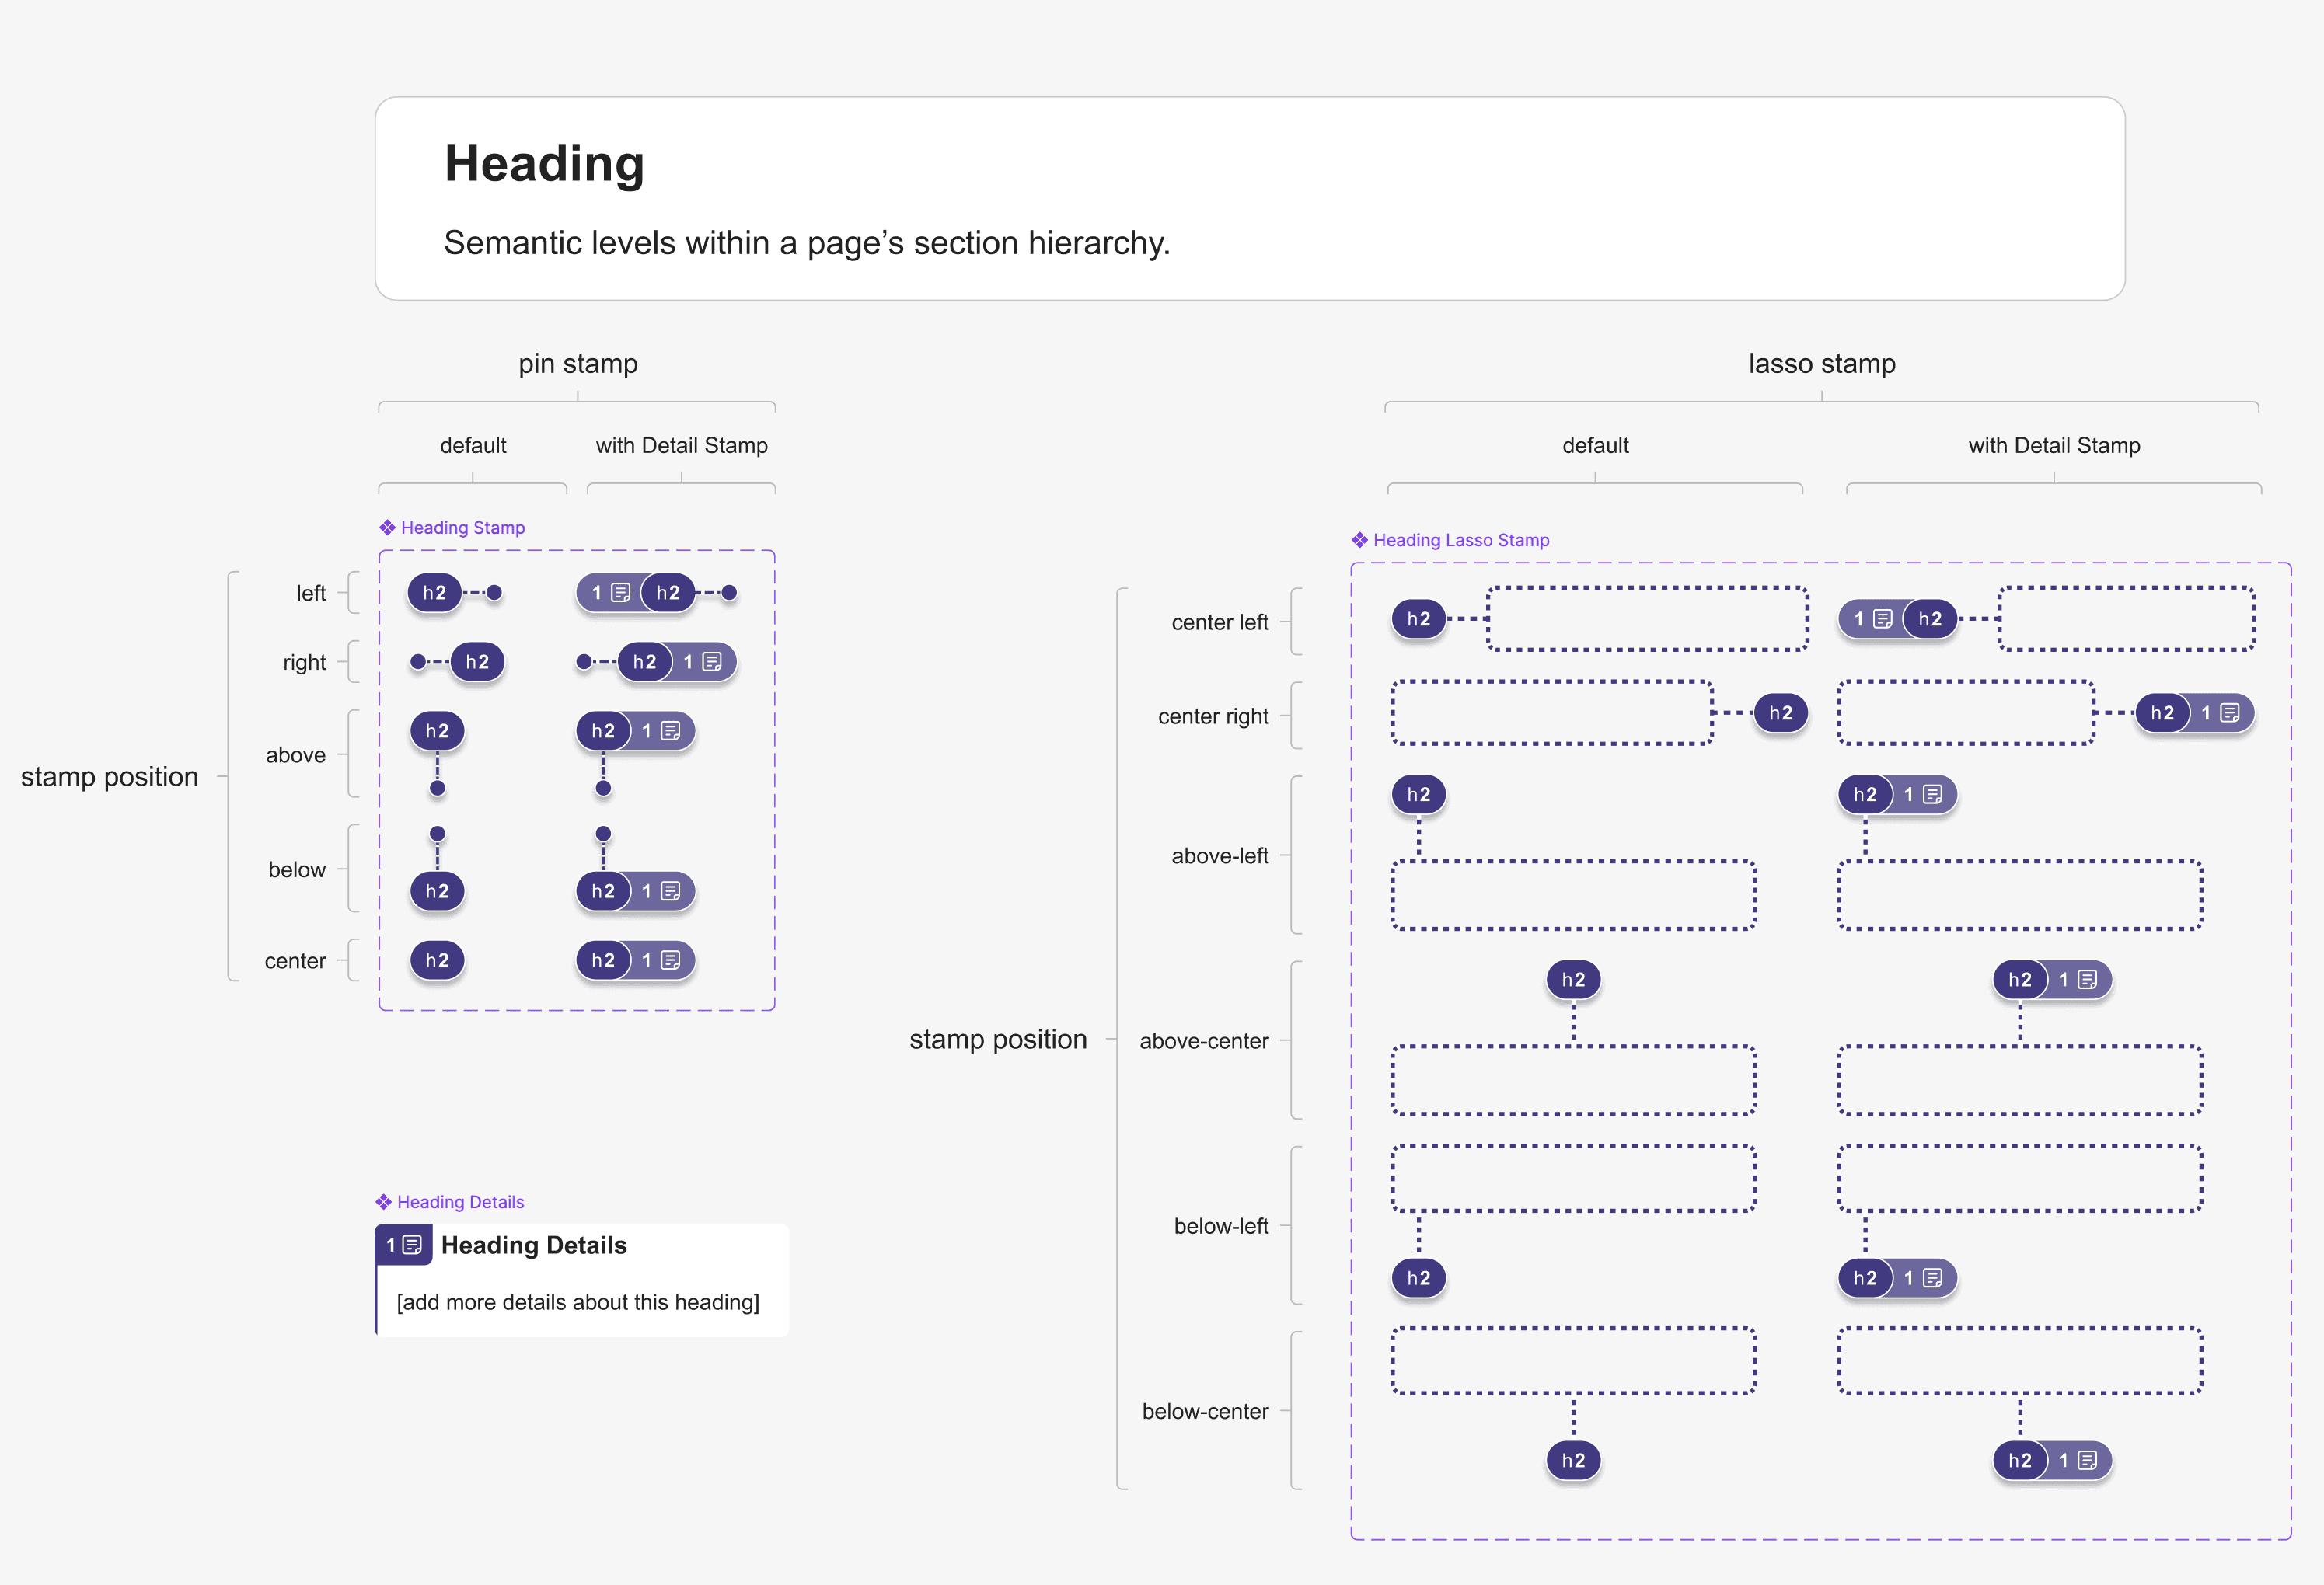Screen dimensions: 2324x1585
Task: Click the above-left lasso dotted selection box default
Action: 1573,894
